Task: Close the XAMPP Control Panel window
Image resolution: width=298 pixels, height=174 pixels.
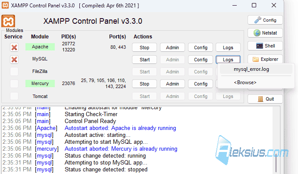Action: point(274,5)
